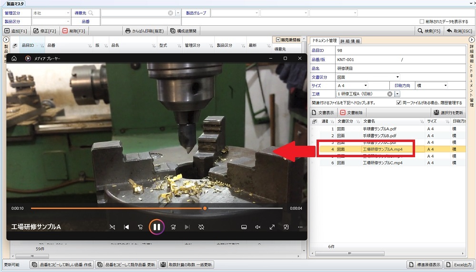Toggle shuffle in the media player
Image resolution: width=476 pixels, height=272 pixels.
(x=112, y=227)
